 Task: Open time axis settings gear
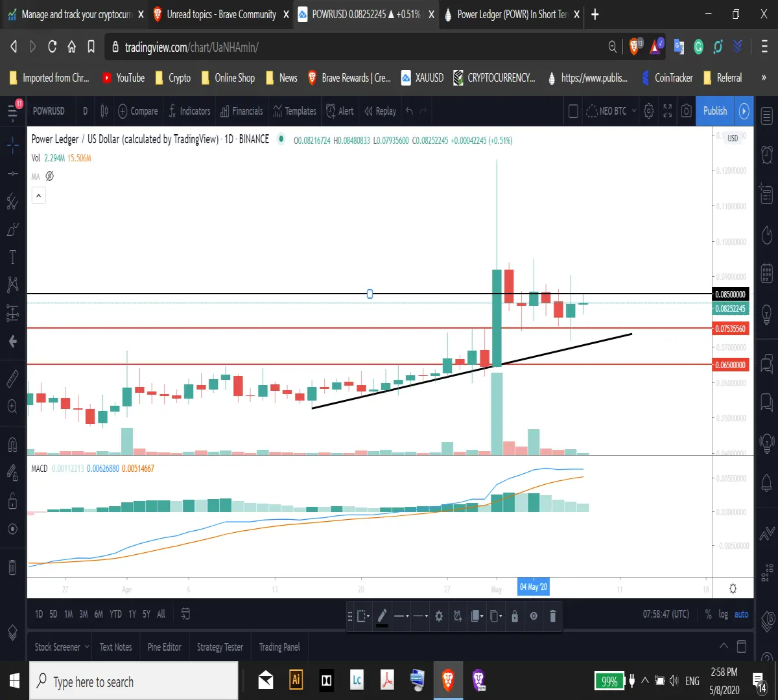tap(733, 589)
